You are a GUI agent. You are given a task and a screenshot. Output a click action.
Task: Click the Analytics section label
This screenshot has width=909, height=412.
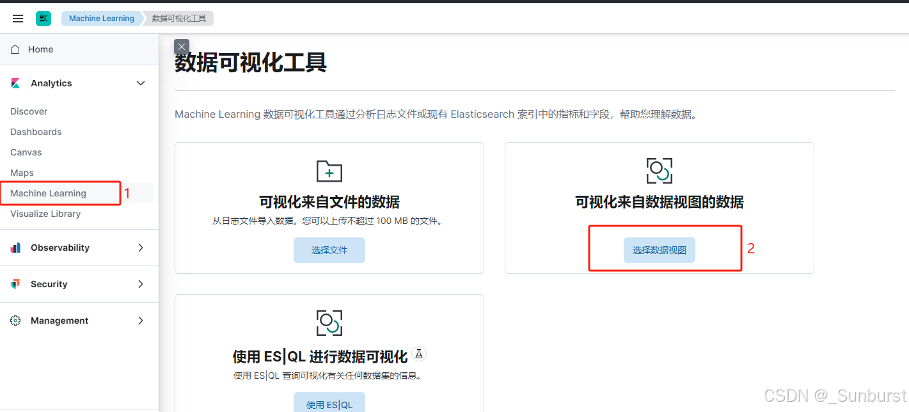[51, 83]
